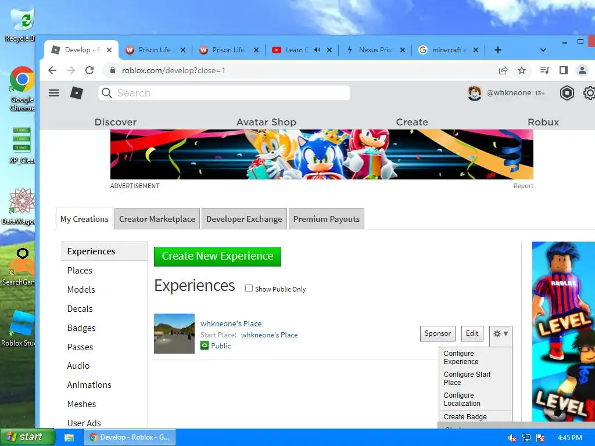Choose Configure Start Place menu entry
This screenshot has height=446, width=595.
click(x=475, y=379)
